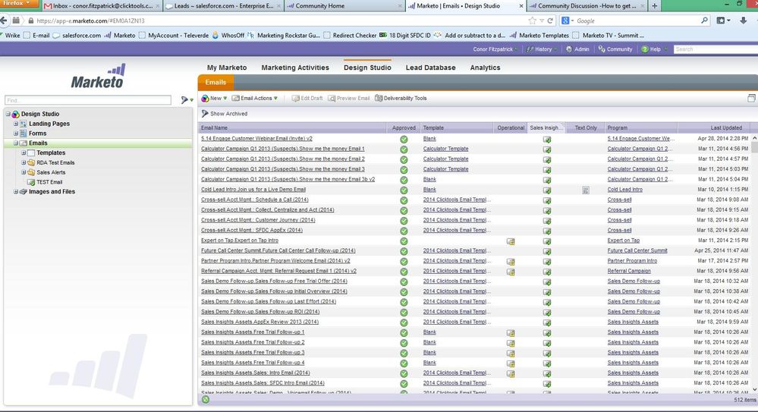Image resolution: width=758 pixels, height=412 pixels.
Task: Sort by Program column header
Action: (x=640, y=127)
